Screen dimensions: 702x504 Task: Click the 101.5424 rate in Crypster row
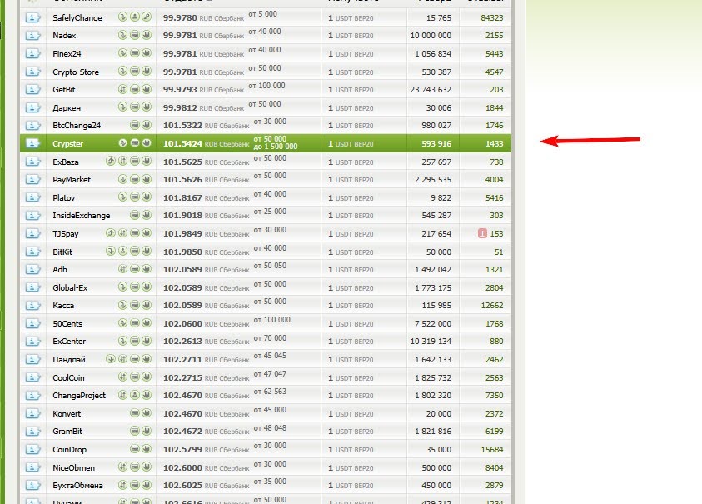182,144
